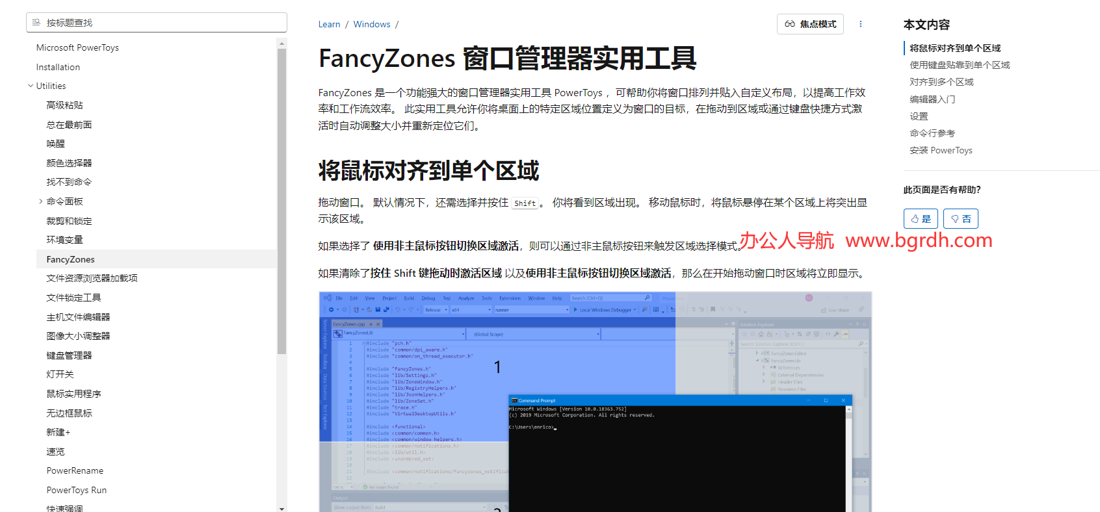
Task: Open 键盘管理器 in the sidebar
Action: (69, 355)
